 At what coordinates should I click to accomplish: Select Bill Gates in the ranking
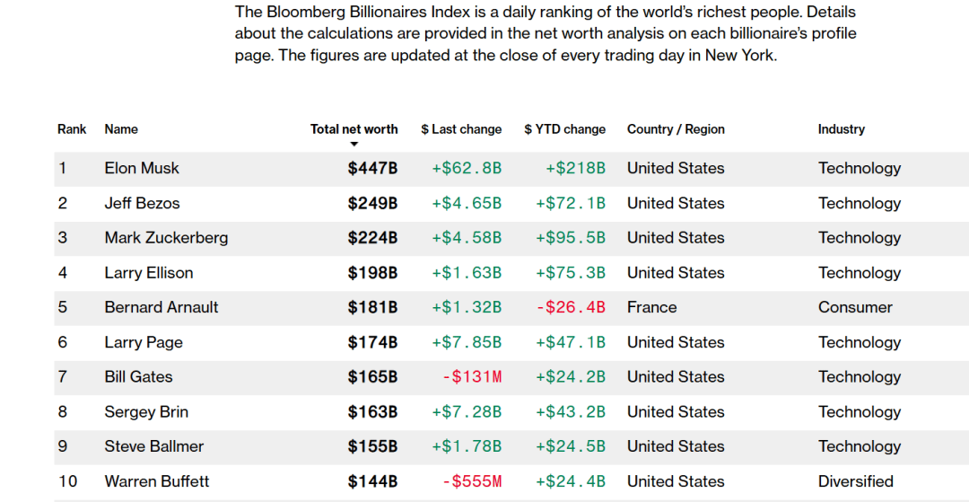[x=138, y=377]
